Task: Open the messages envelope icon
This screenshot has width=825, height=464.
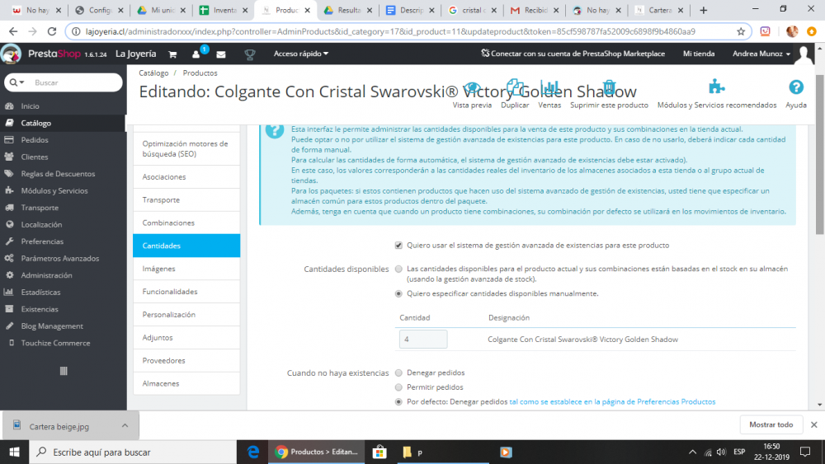Action: [x=221, y=54]
